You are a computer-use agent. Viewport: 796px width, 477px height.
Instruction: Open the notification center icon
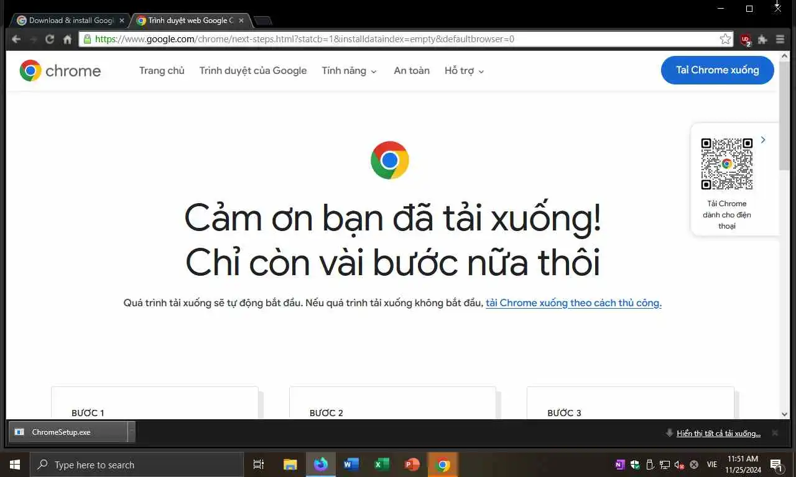click(x=776, y=465)
